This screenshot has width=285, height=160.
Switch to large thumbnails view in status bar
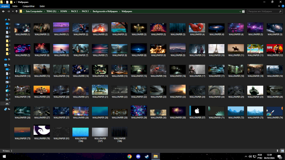[282, 151]
